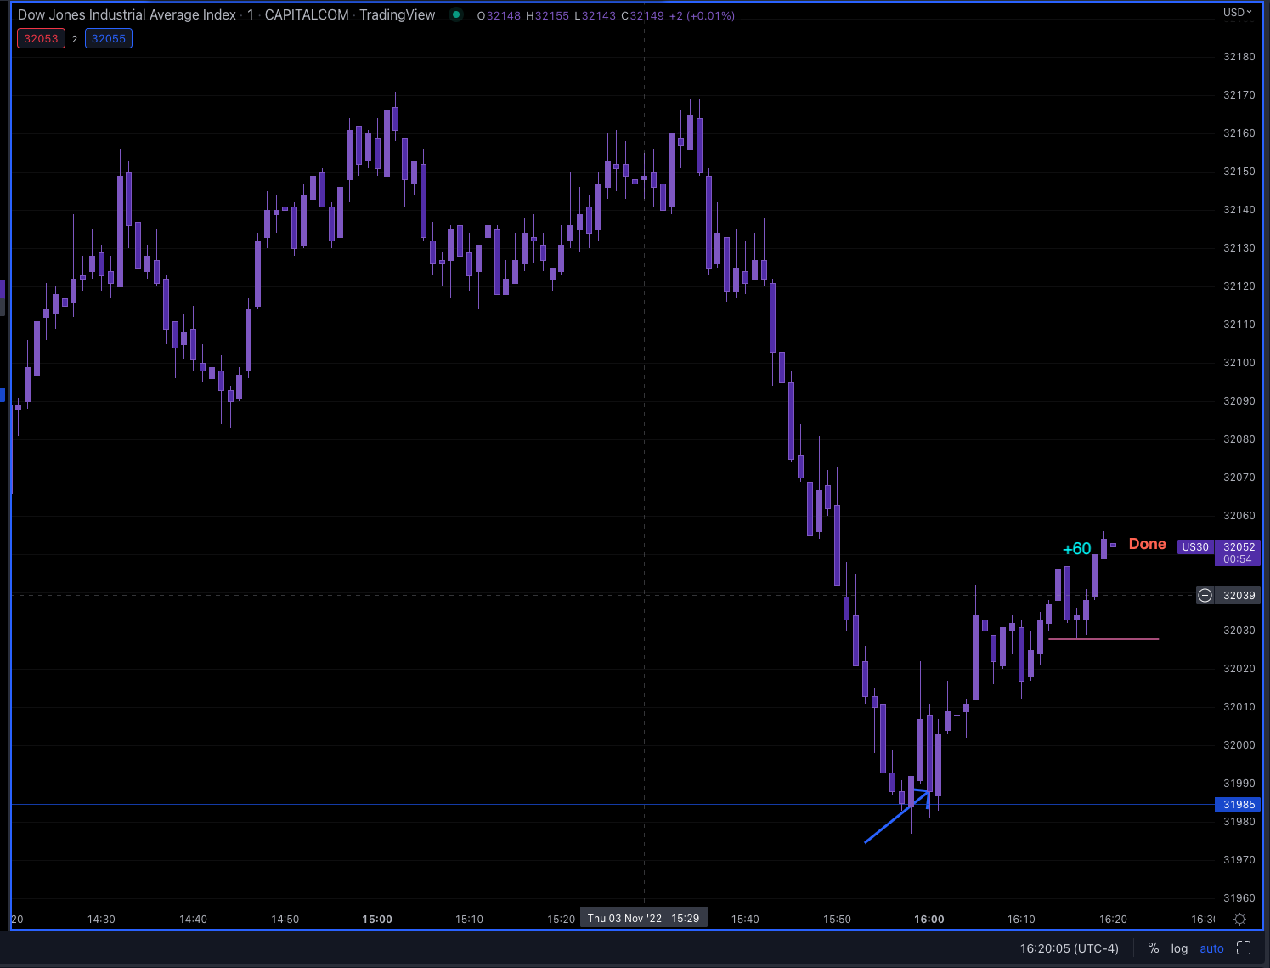The width and height of the screenshot is (1270, 968).
Task: Select the Done text annotation
Action: click(x=1147, y=544)
